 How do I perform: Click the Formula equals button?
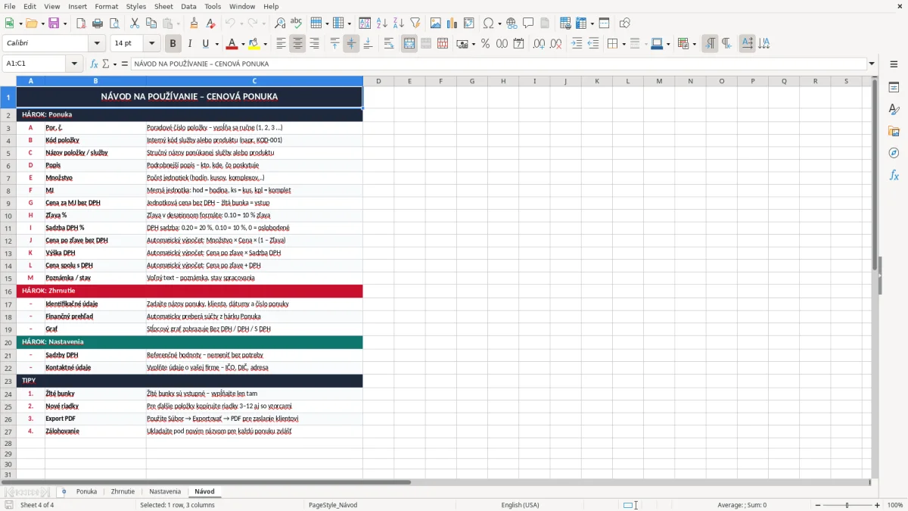point(125,64)
